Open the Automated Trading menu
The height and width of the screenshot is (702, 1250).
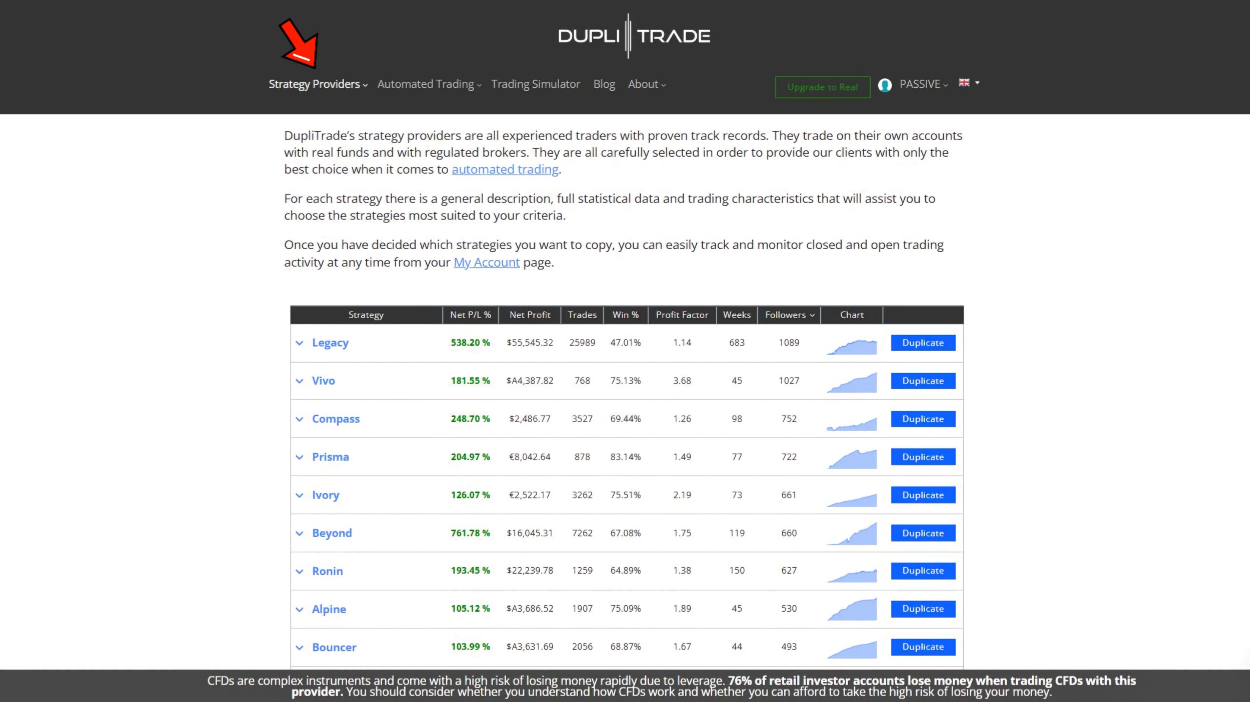(x=429, y=84)
